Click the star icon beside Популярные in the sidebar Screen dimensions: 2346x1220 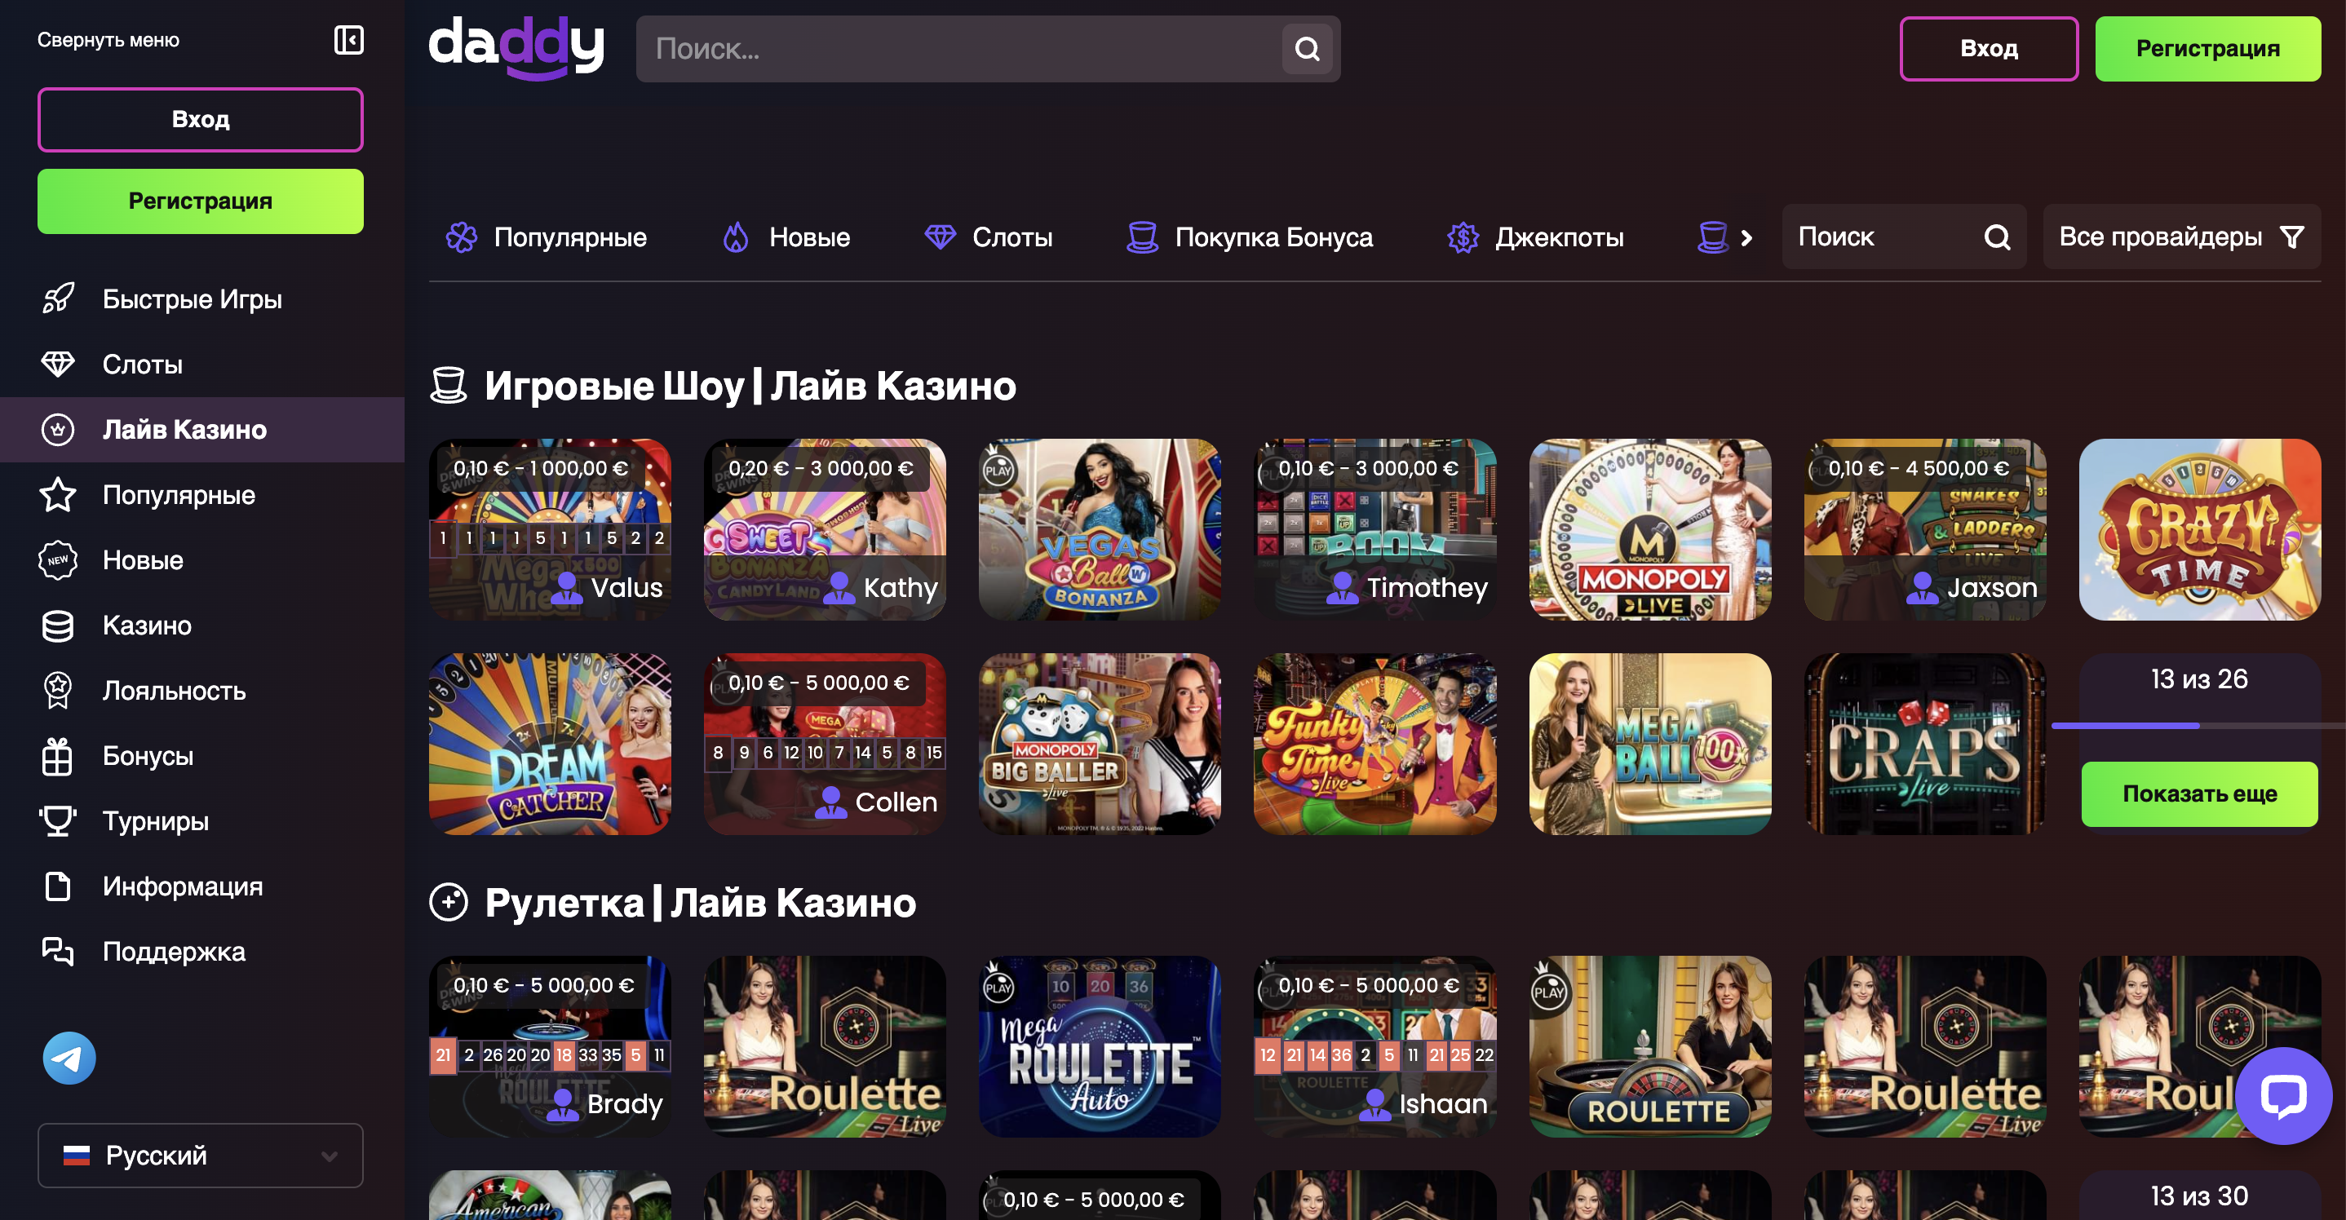coord(58,494)
